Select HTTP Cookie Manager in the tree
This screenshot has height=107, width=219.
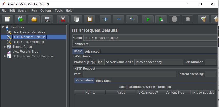pyautogui.click(x=28, y=42)
